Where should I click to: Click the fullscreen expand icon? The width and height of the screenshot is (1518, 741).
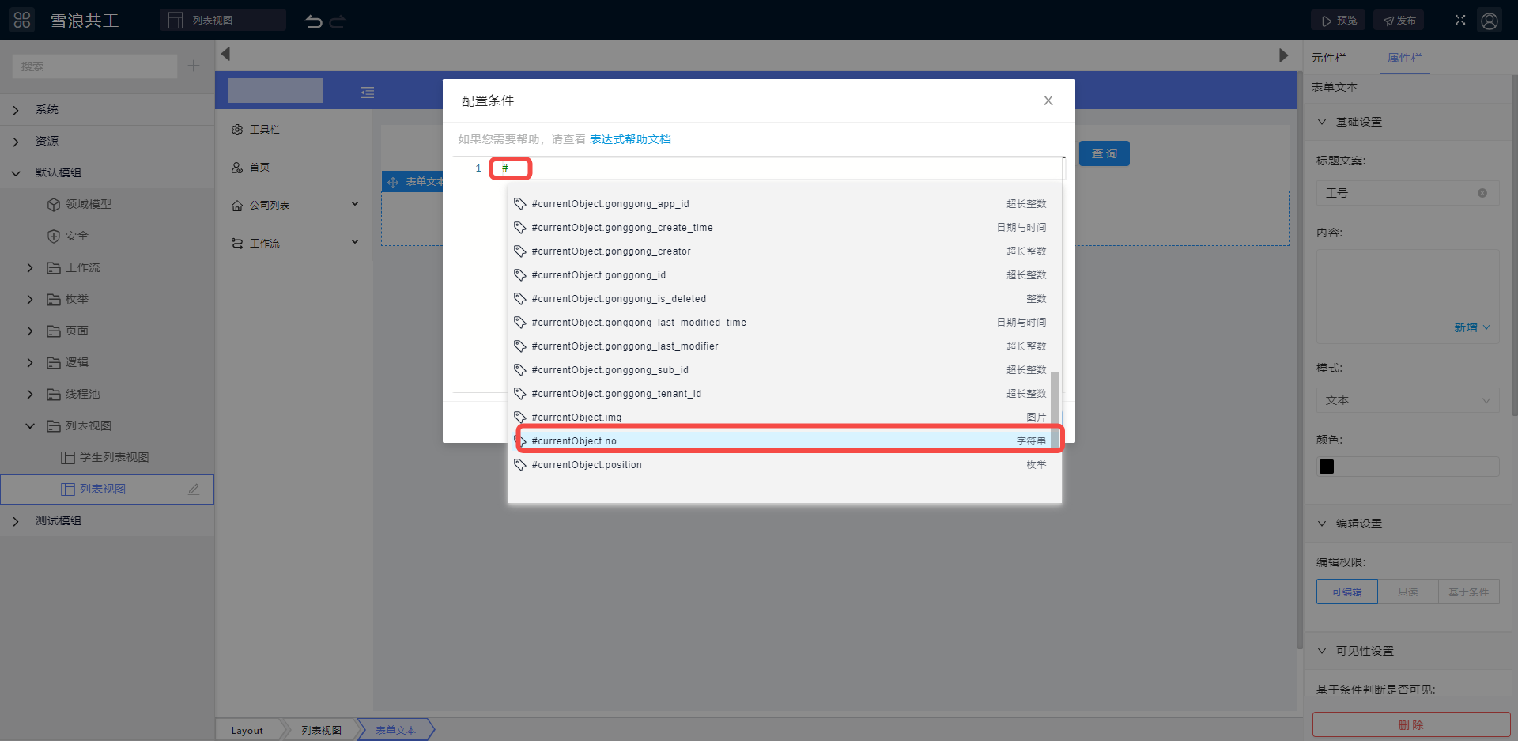tap(1460, 21)
